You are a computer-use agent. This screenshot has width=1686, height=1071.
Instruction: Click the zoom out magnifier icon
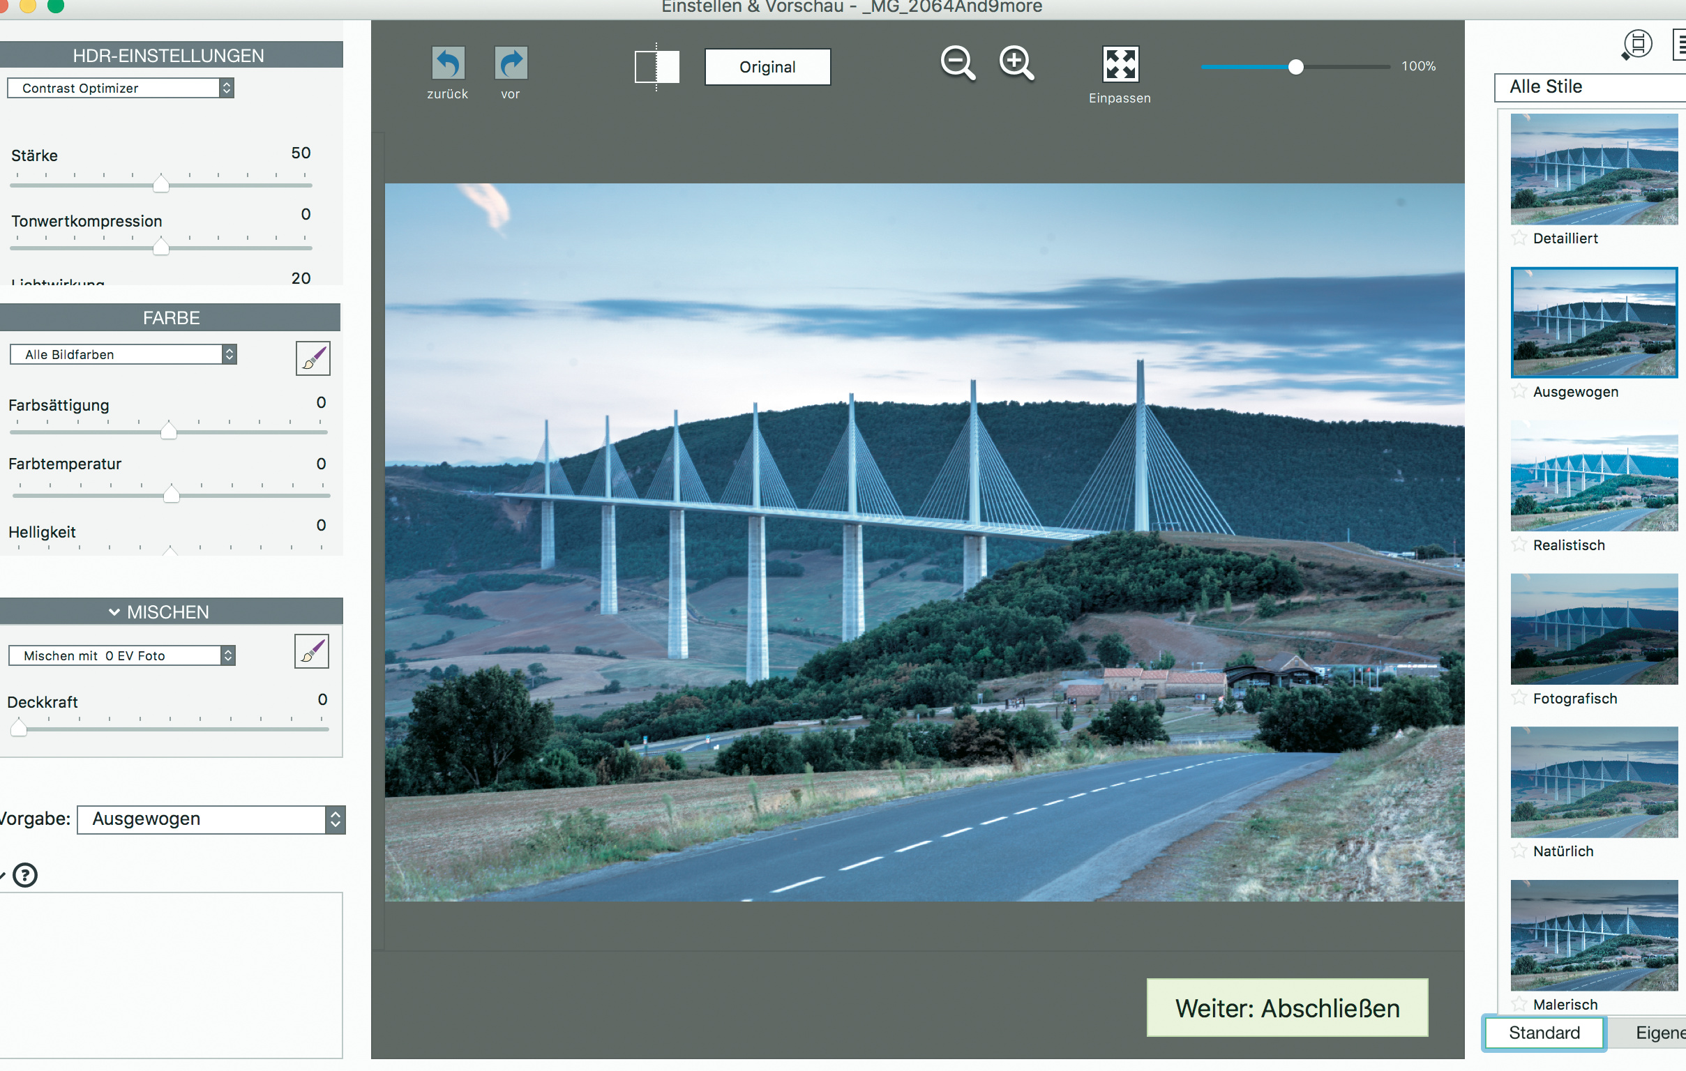coord(957,63)
